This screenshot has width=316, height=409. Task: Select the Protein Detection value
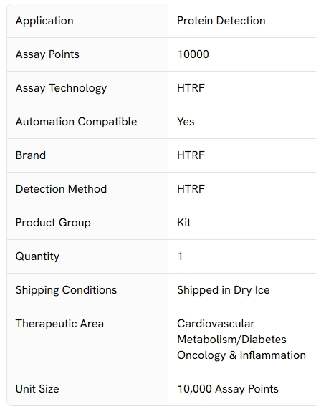click(x=221, y=21)
